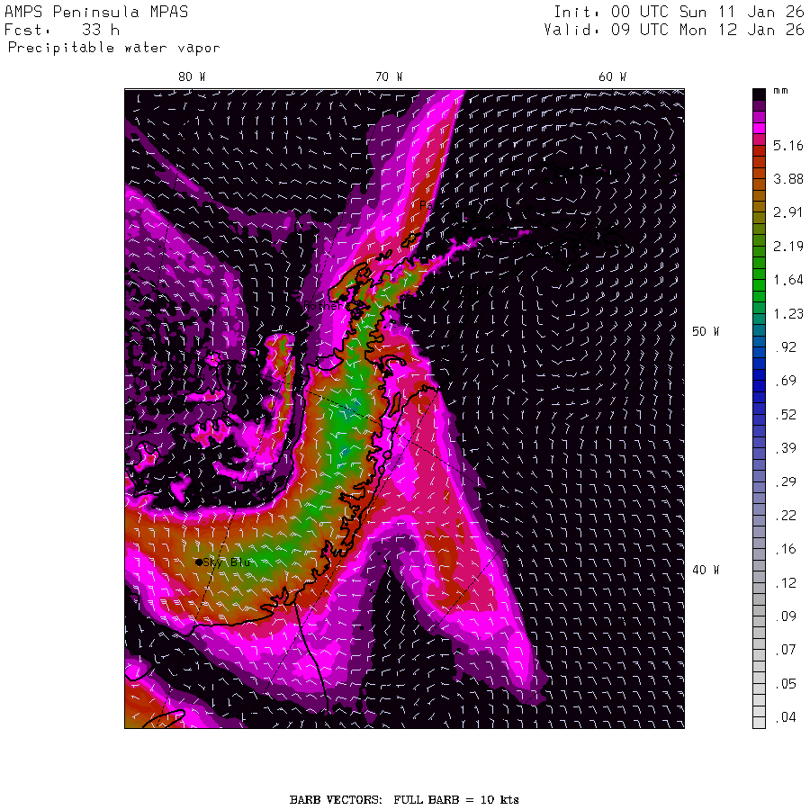Click the 1.23 value on color scale
This screenshot has height=810, width=810.
point(788,314)
